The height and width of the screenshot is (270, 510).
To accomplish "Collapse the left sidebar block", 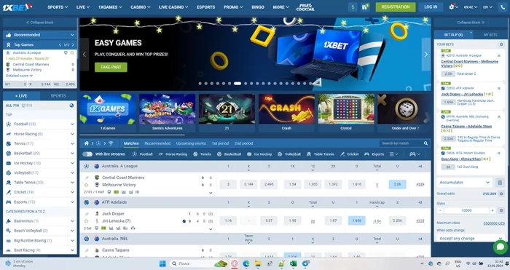I will (x=39, y=23).
